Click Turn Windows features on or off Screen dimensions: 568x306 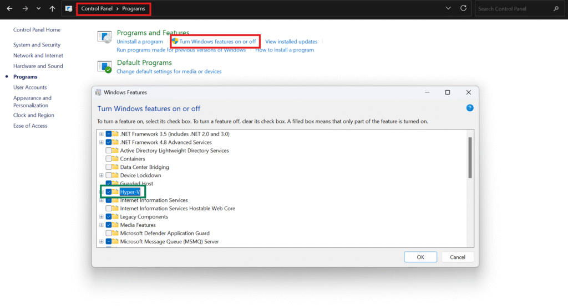tap(217, 42)
